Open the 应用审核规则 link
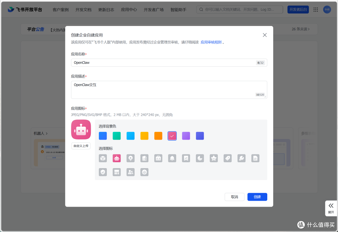Screen dimensions: 338x232 click(211, 42)
